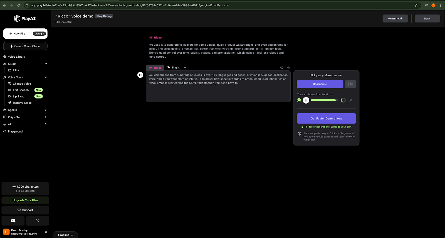The image size is (445, 238).
Task: Click the Discord icon button
Action: tap(13, 221)
